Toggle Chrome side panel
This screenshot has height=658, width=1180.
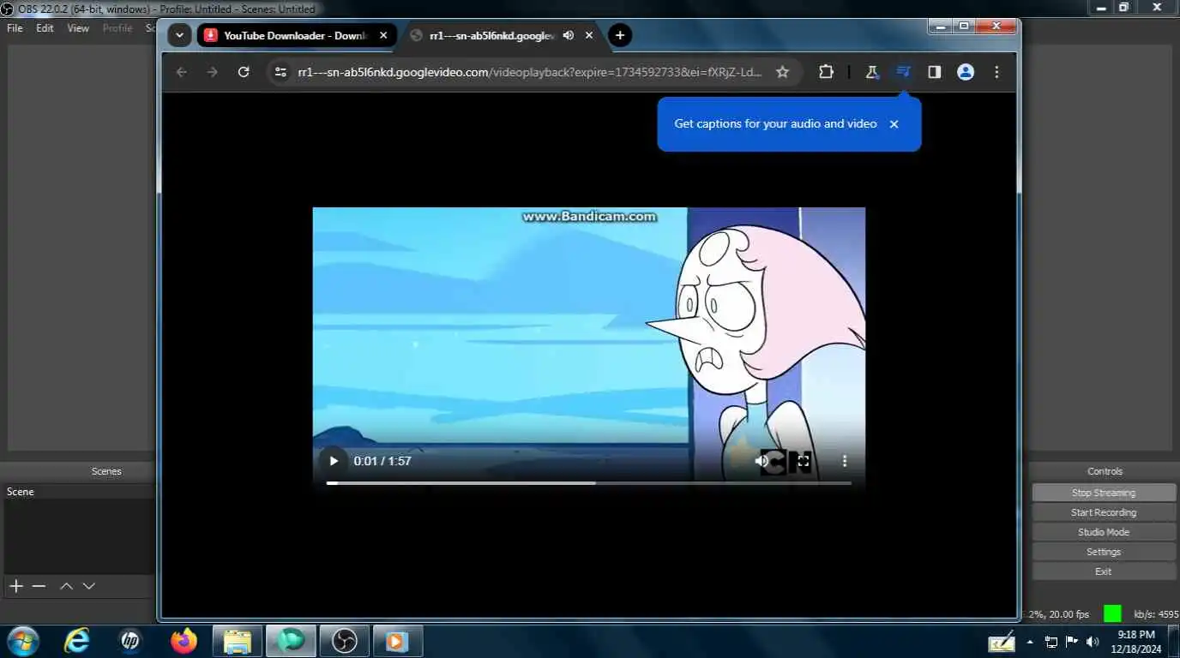point(934,72)
